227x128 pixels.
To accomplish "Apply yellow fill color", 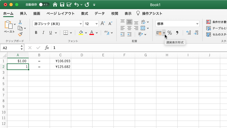I will [81, 33].
